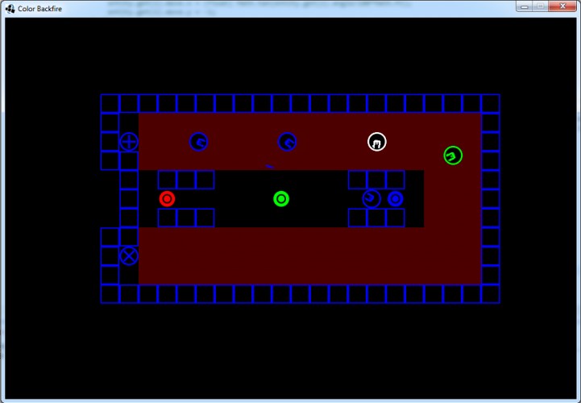Click the leftmost blue enemy in top lane
This screenshot has width=581, height=403.
click(x=198, y=142)
